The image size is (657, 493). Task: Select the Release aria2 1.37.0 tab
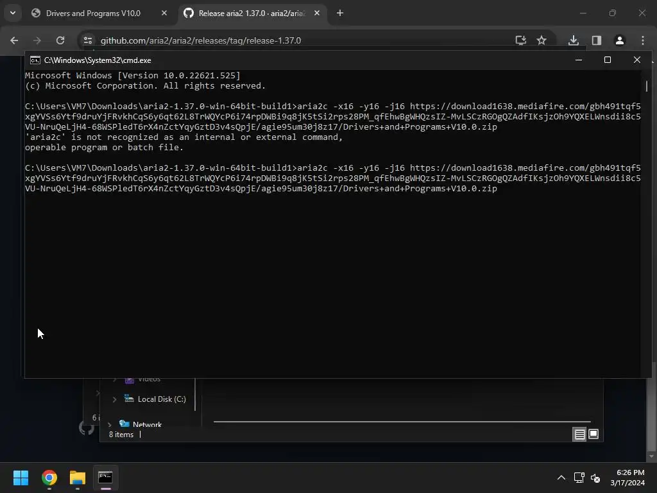252,13
